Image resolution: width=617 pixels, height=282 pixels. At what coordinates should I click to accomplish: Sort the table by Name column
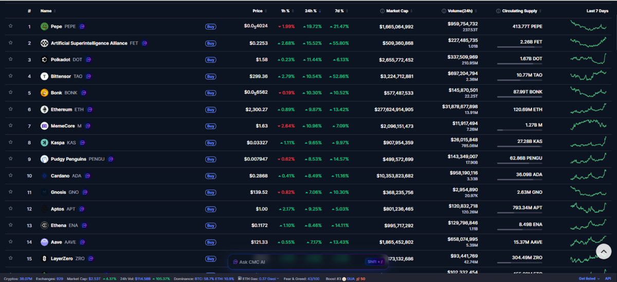[48, 11]
